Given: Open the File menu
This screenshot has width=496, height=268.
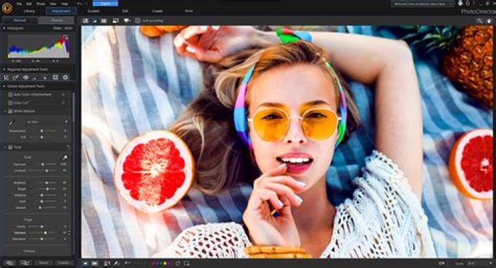Looking at the screenshot, I should [19, 4].
